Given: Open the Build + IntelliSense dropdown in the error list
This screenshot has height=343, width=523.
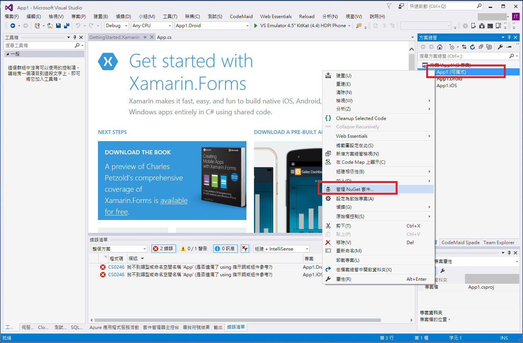Looking at the screenshot, I should (x=281, y=249).
